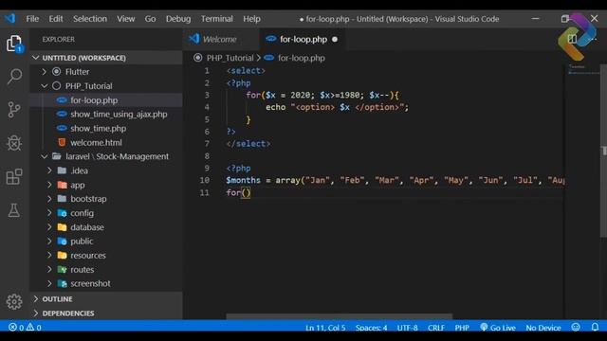Click line number 8 in gutter

[x=207, y=155]
